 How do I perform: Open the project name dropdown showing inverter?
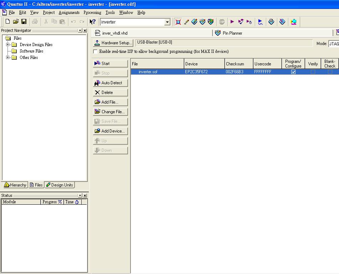coord(167,22)
